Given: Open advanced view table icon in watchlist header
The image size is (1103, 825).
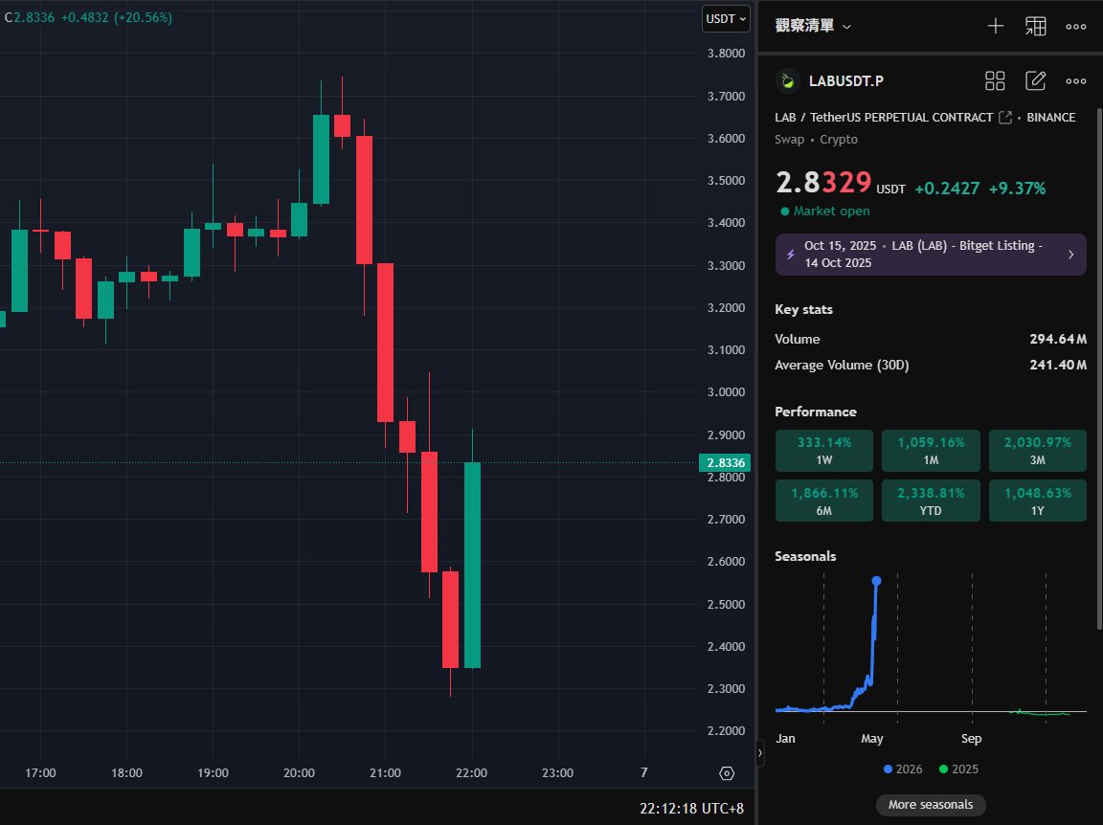Looking at the screenshot, I should (1035, 27).
